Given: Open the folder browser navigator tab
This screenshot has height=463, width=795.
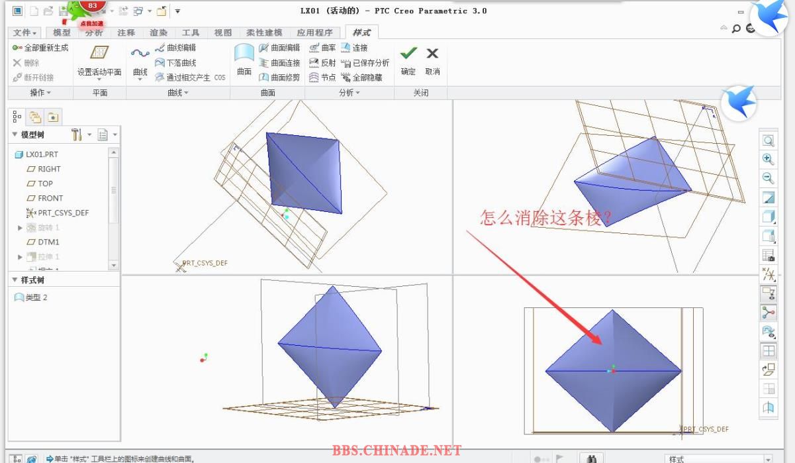Looking at the screenshot, I should click(35, 117).
